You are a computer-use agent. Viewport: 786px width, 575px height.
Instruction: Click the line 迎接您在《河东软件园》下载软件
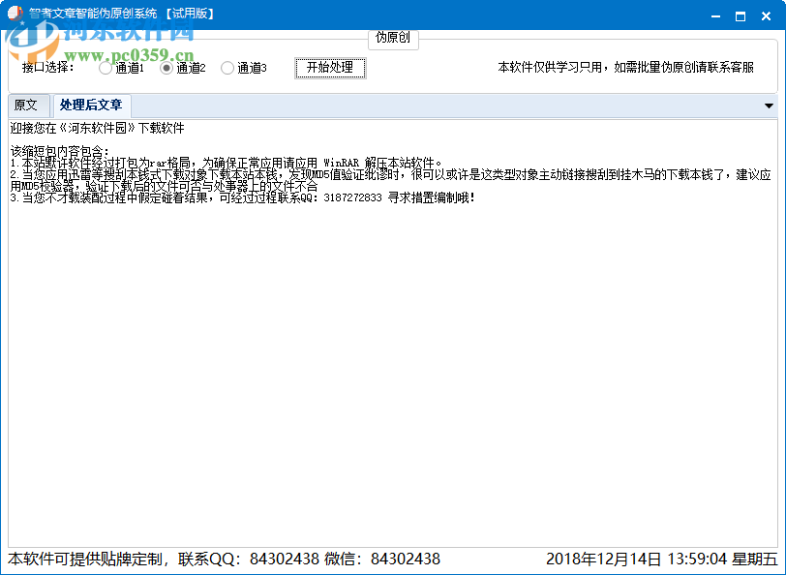point(97,129)
